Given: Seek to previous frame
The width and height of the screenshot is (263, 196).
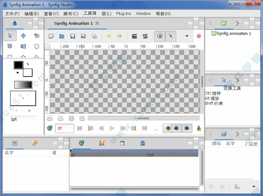Looking at the screenshot, I should click(101, 128).
